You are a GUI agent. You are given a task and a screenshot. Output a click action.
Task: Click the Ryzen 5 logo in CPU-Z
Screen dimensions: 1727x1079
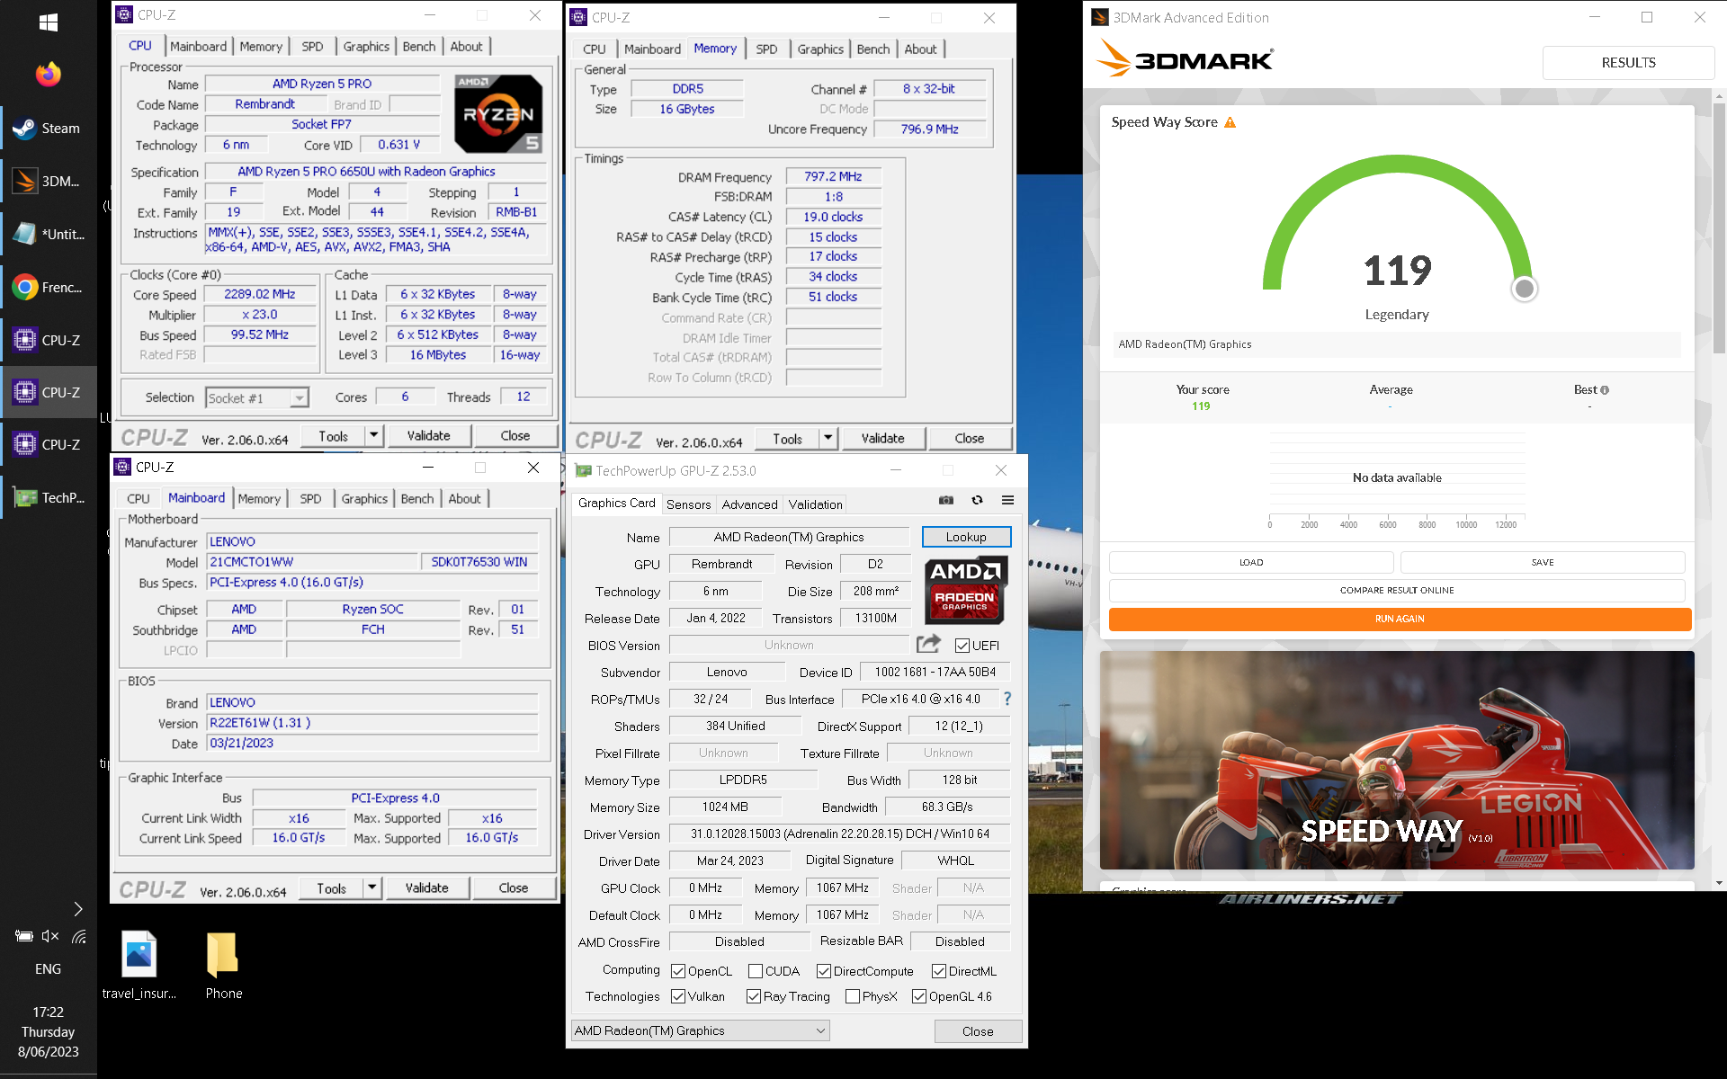(x=499, y=112)
